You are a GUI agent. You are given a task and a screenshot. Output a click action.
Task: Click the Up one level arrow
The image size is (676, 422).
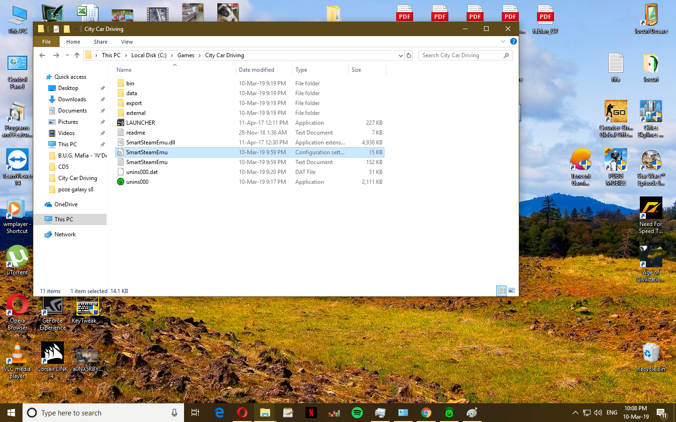coord(77,55)
